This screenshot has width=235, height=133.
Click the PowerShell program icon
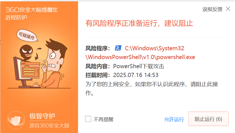click(x=118, y=48)
